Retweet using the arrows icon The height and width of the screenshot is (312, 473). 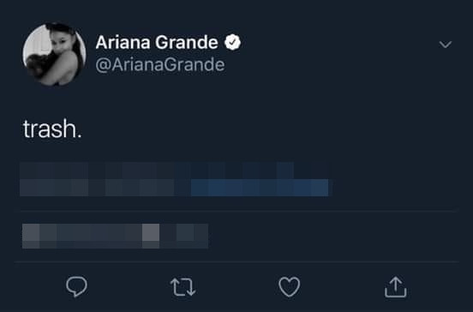(183, 287)
